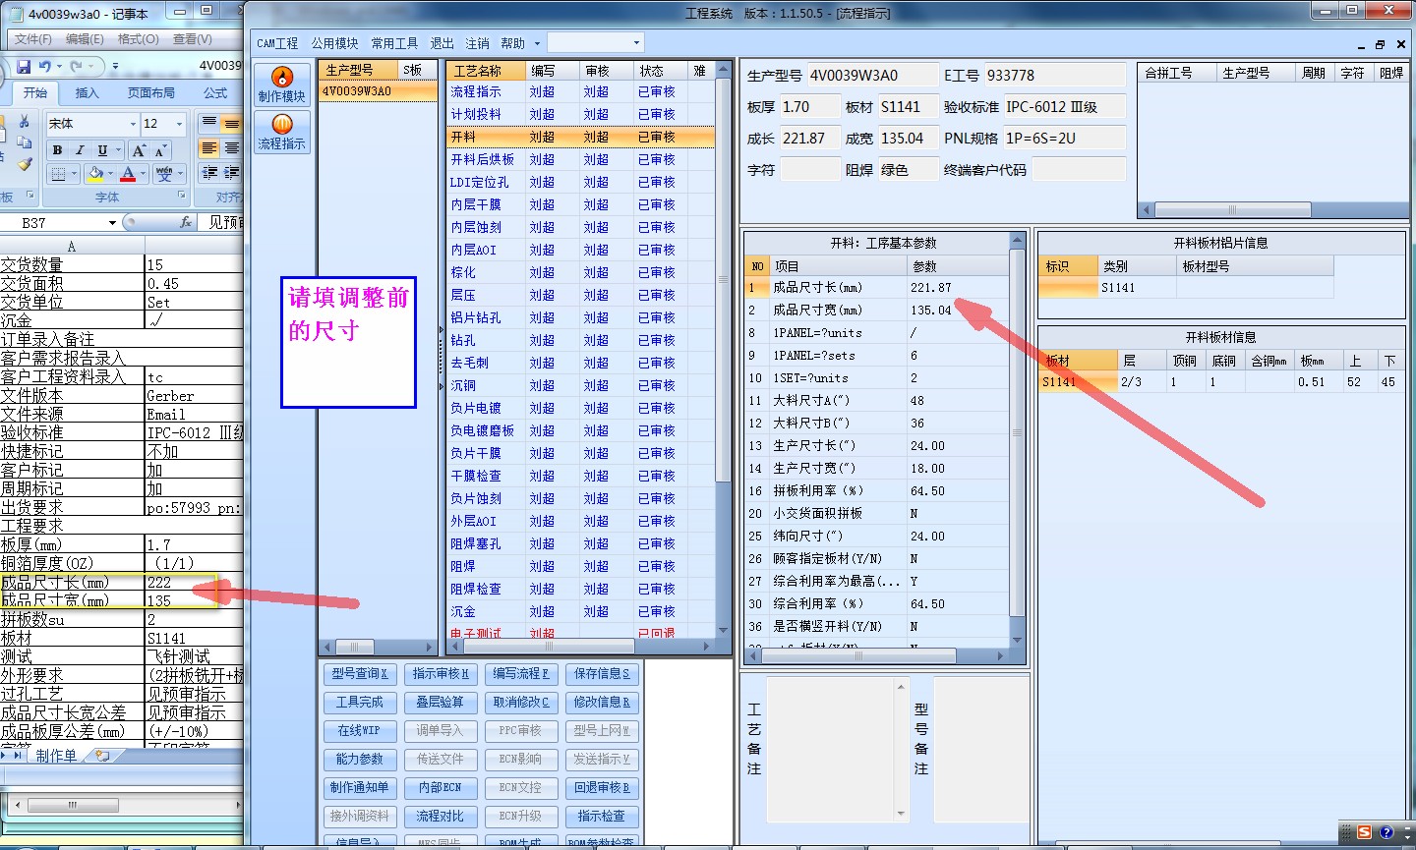This screenshot has height=850, width=1416.
Task: Click the Excel copy icon
Action: 25,143
